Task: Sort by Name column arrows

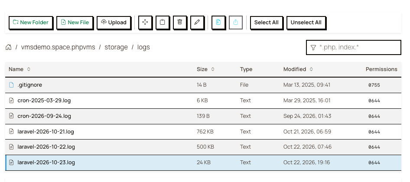Action: pyautogui.click(x=29, y=69)
